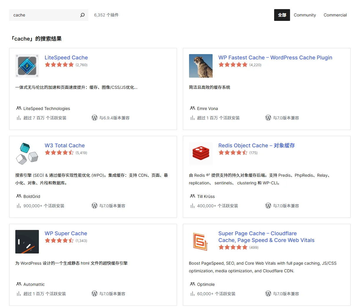Open the WP Super Cache speedometer icon
This screenshot has width=356, height=307.
(27, 242)
